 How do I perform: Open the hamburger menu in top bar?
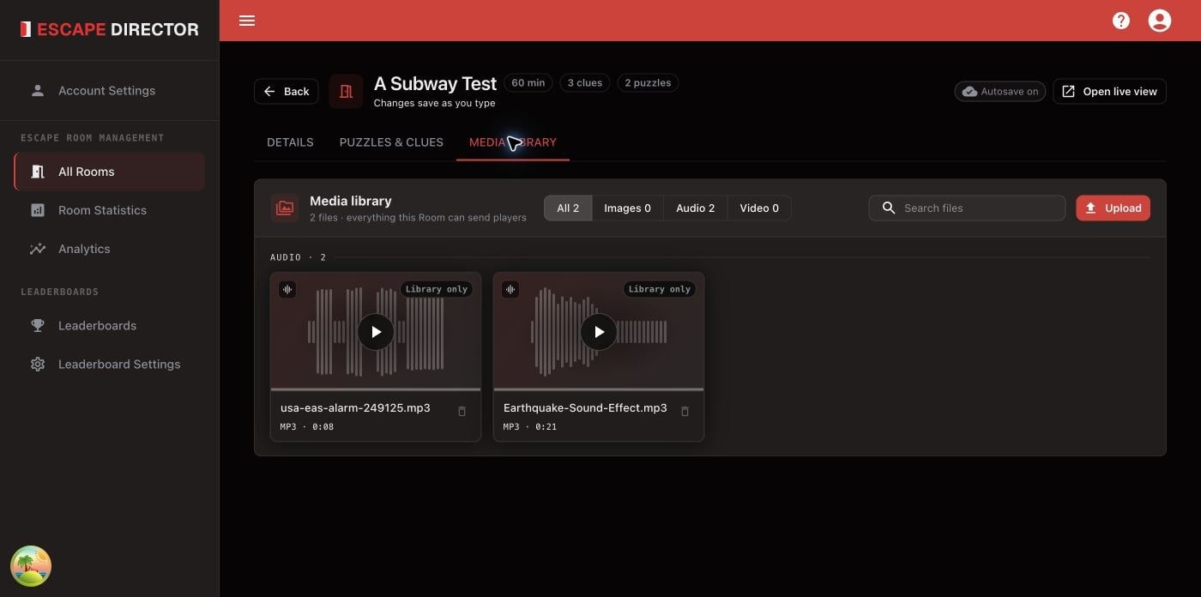click(247, 21)
